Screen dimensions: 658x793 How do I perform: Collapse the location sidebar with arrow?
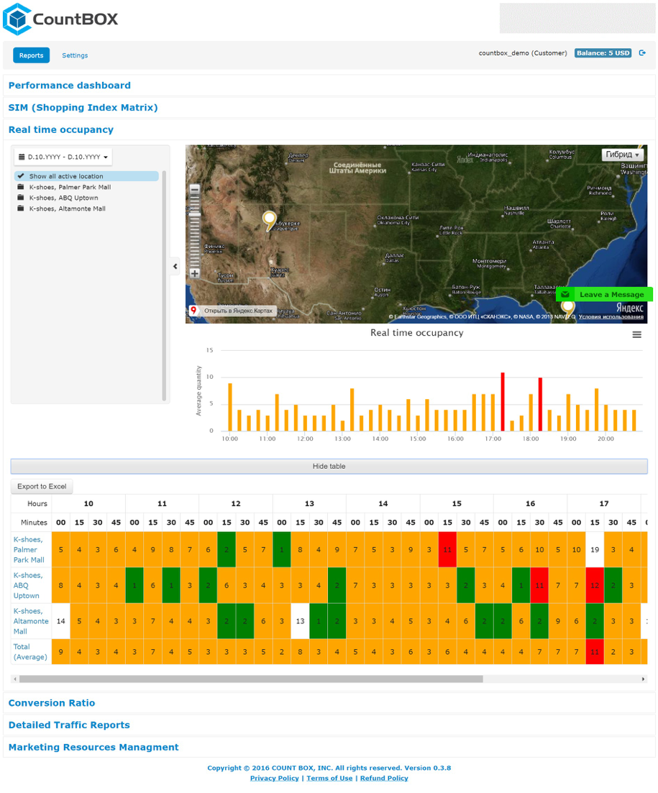click(x=175, y=266)
